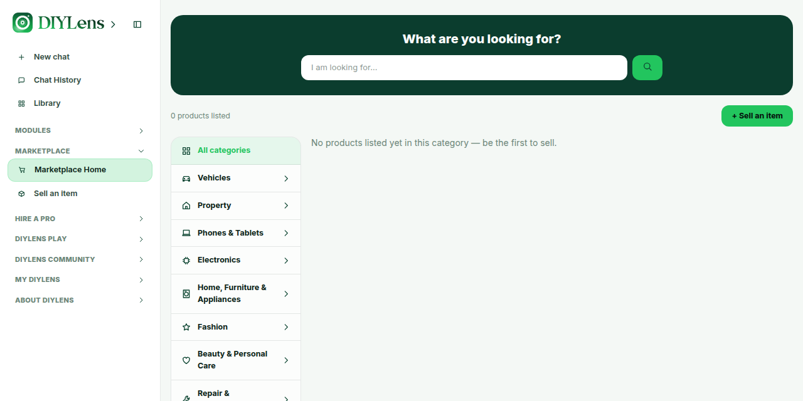
Task: Click the Library grid icon
Action: click(x=21, y=103)
